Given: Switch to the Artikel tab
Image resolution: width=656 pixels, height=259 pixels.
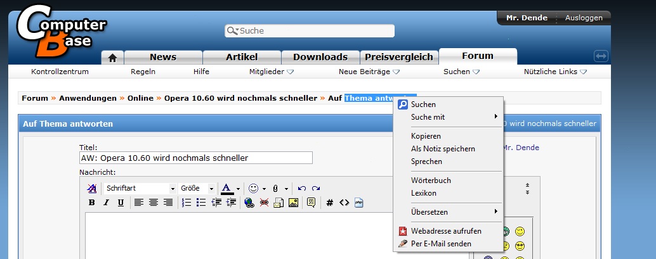Looking at the screenshot, I should (x=242, y=57).
